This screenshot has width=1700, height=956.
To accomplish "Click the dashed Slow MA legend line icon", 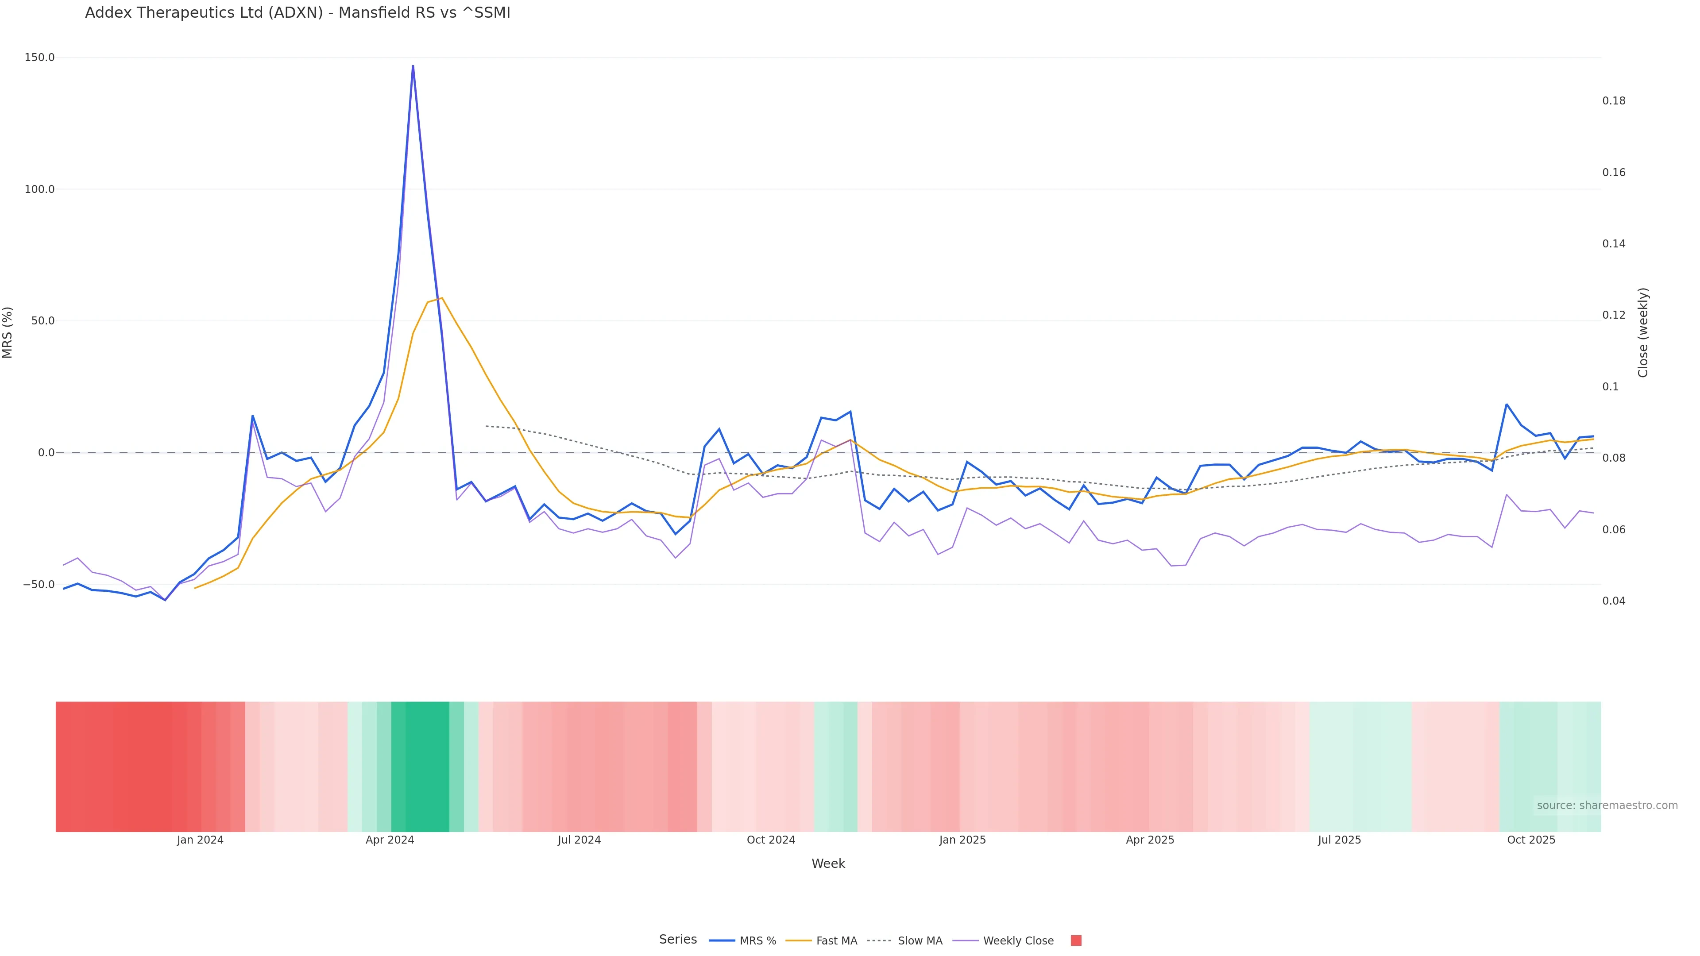I will [879, 941].
